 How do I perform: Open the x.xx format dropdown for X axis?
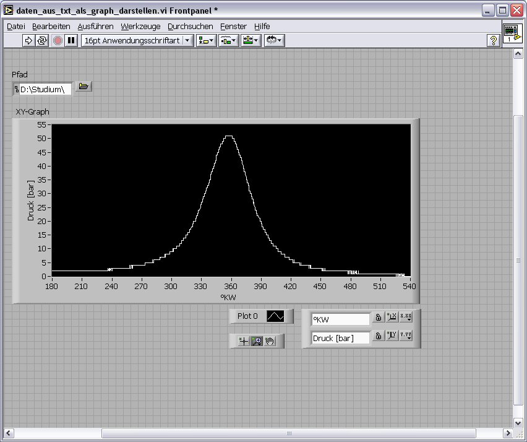pyautogui.click(x=406, y=318)
